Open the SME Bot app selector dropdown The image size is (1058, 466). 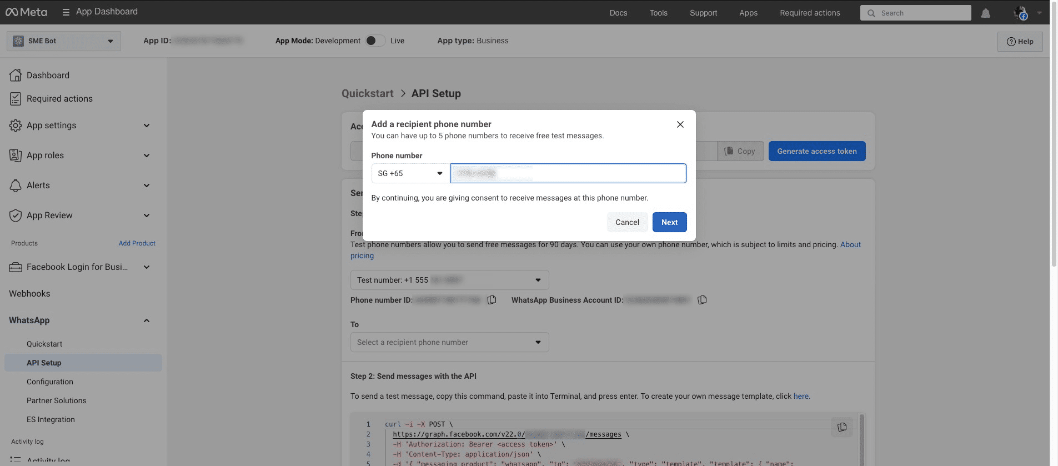coord(64,41)
